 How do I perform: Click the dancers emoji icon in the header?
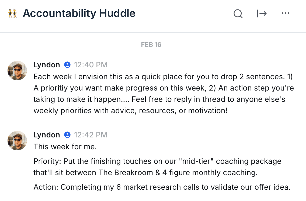[x=13, y=13]
